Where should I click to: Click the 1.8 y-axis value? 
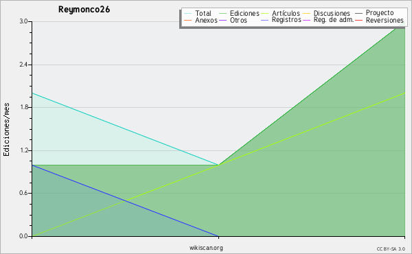(23, 107)
